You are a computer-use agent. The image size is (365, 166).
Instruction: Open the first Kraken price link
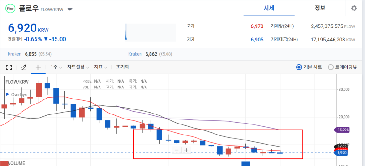[15, 54]
